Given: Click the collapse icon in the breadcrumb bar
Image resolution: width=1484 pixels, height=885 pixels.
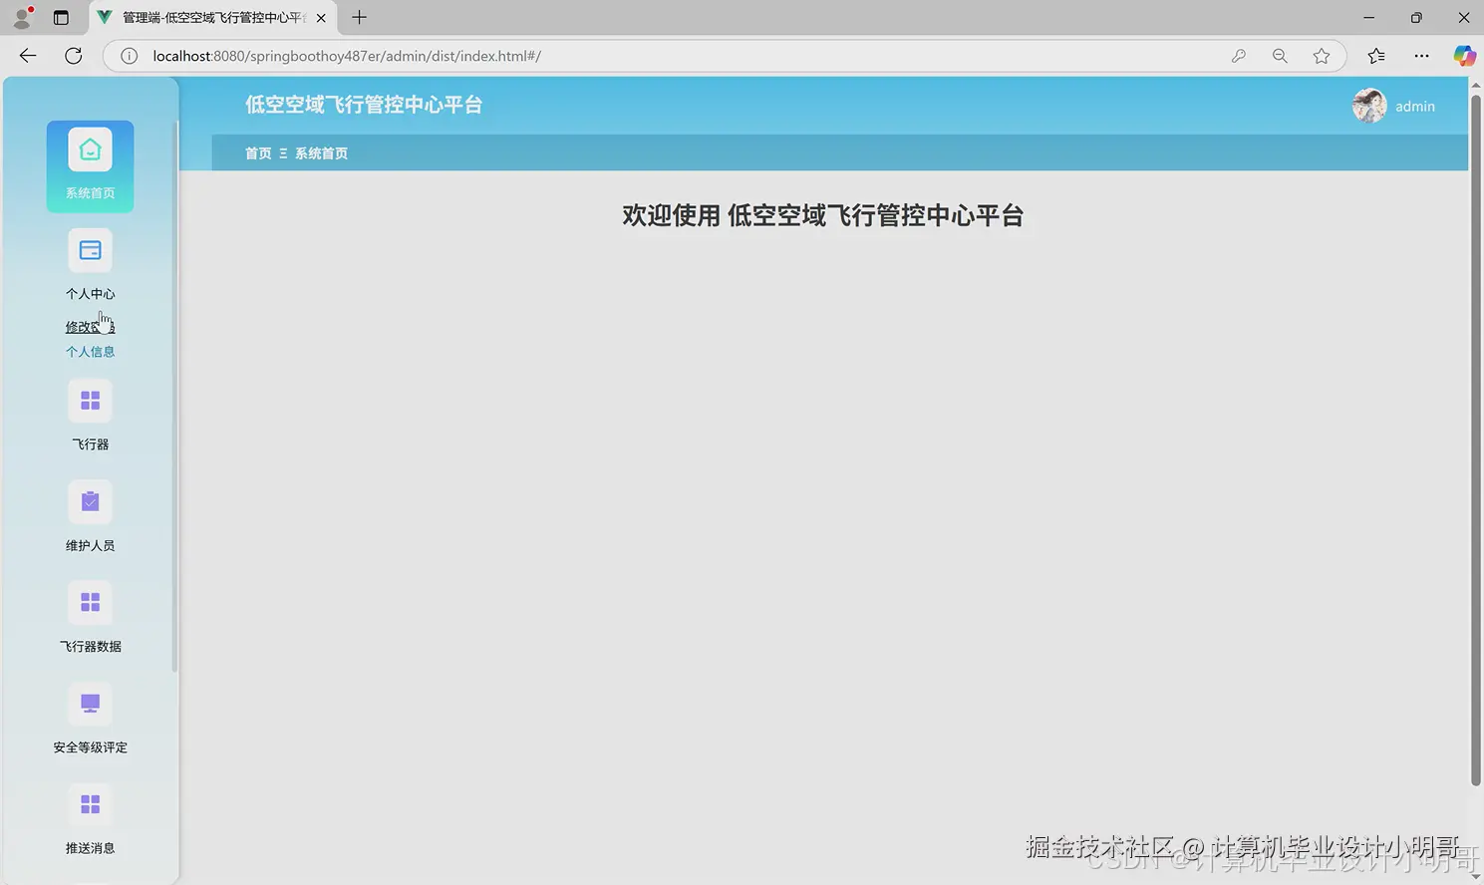Looking at the screenshot, I should coord(283,152).
